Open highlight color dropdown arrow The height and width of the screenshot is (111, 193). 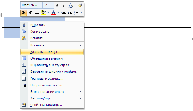[x=48, y=12]
